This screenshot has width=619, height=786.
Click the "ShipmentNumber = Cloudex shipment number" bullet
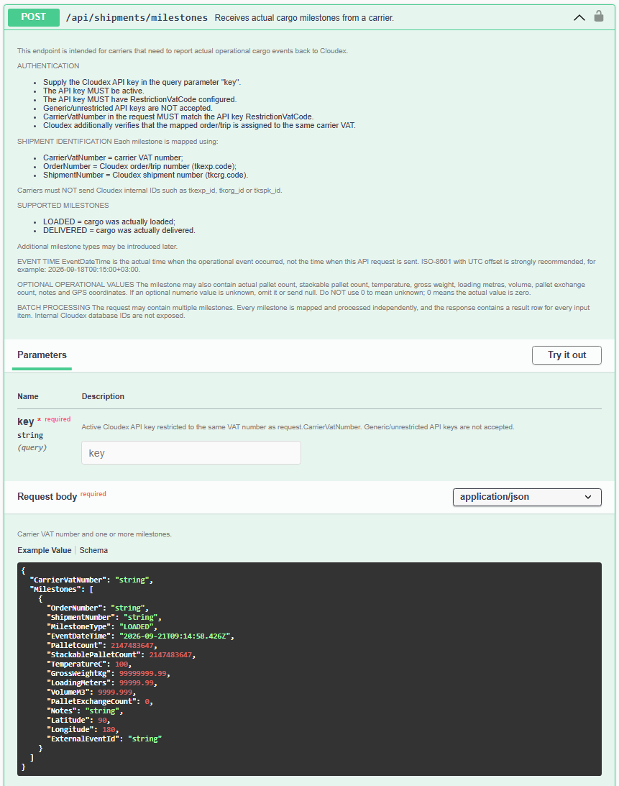(x=145, y=175)
